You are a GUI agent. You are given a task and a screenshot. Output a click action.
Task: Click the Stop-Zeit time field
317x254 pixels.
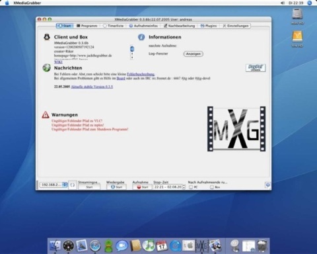168,187
